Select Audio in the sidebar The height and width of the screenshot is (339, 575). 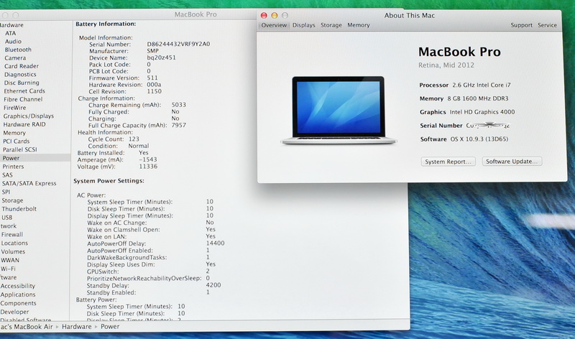13,42
